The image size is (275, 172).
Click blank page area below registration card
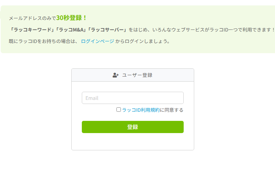tap(132, 162)
